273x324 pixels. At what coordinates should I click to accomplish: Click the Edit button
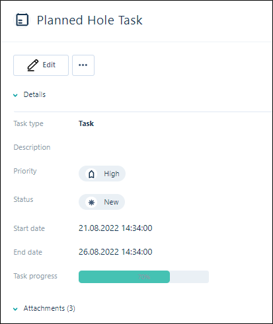41,65
